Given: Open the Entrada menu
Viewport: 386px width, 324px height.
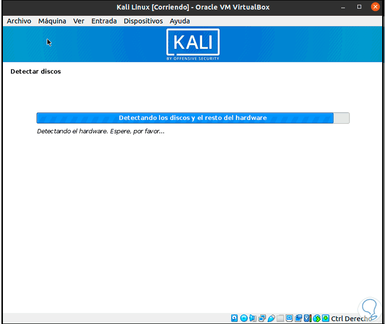Looking at the screenshot, I should coord(104,21).
